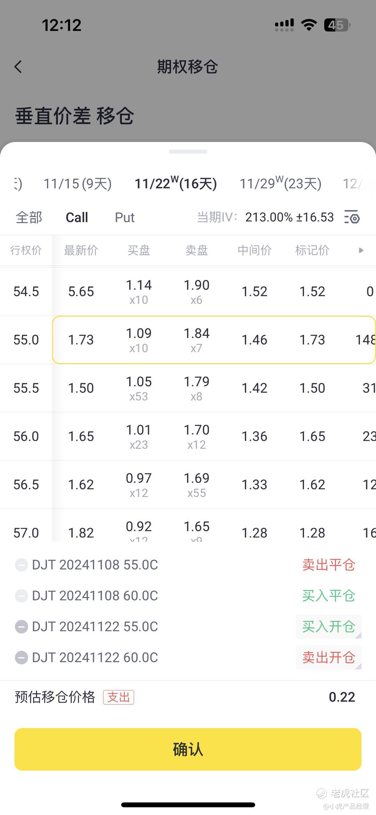The image size is (376, 815).
Task: Choose the 11/22 (16天) expiry tab
Action: pyautogui.click(x=176, y=183)
